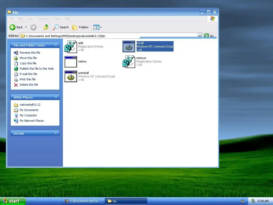Click the green Back arrow icon
273x205 pixels.
(x=13, y=27)
